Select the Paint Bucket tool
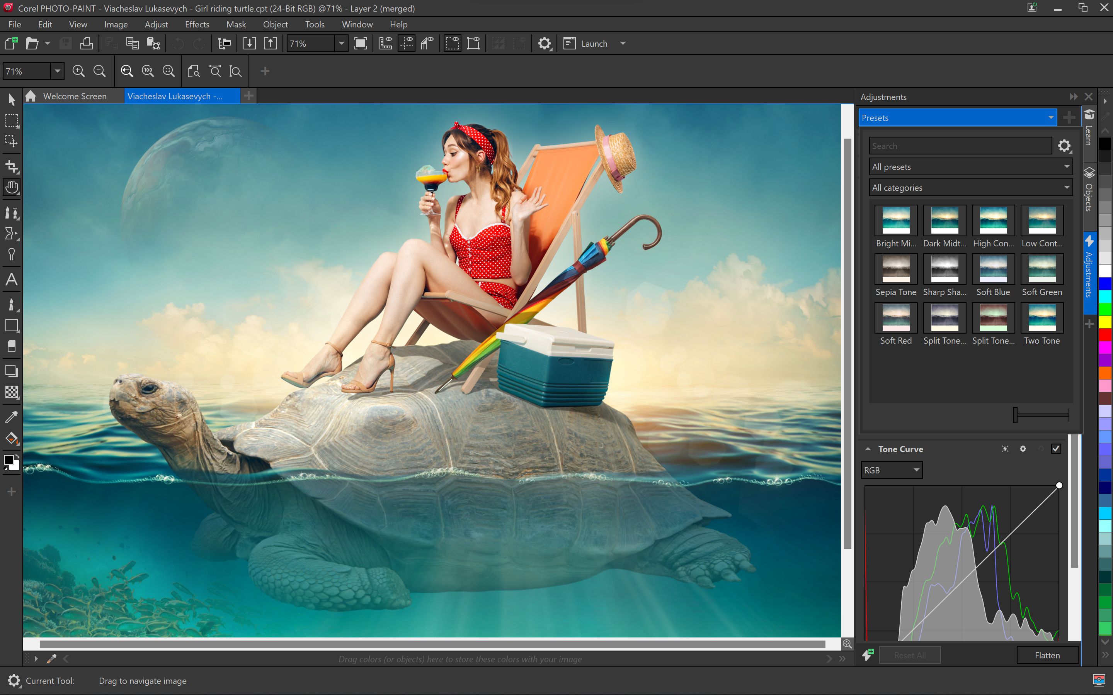The image size is (1113, 695). 10,438
